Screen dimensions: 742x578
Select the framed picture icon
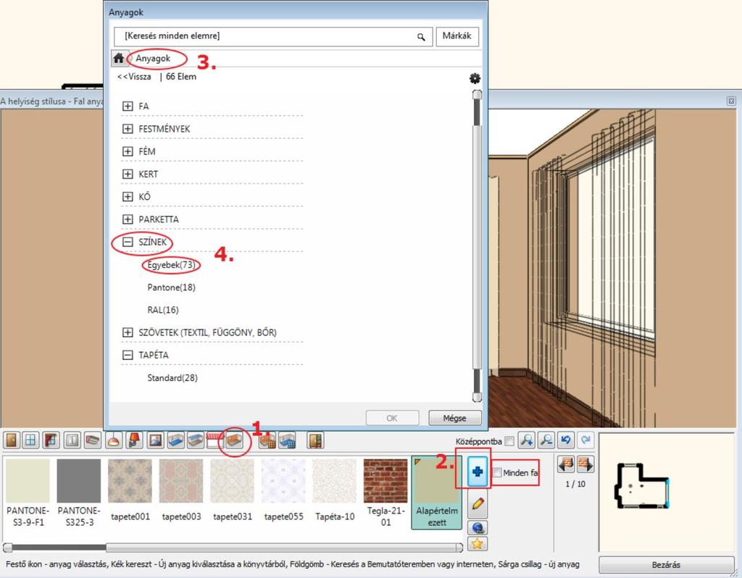[155, 440]
